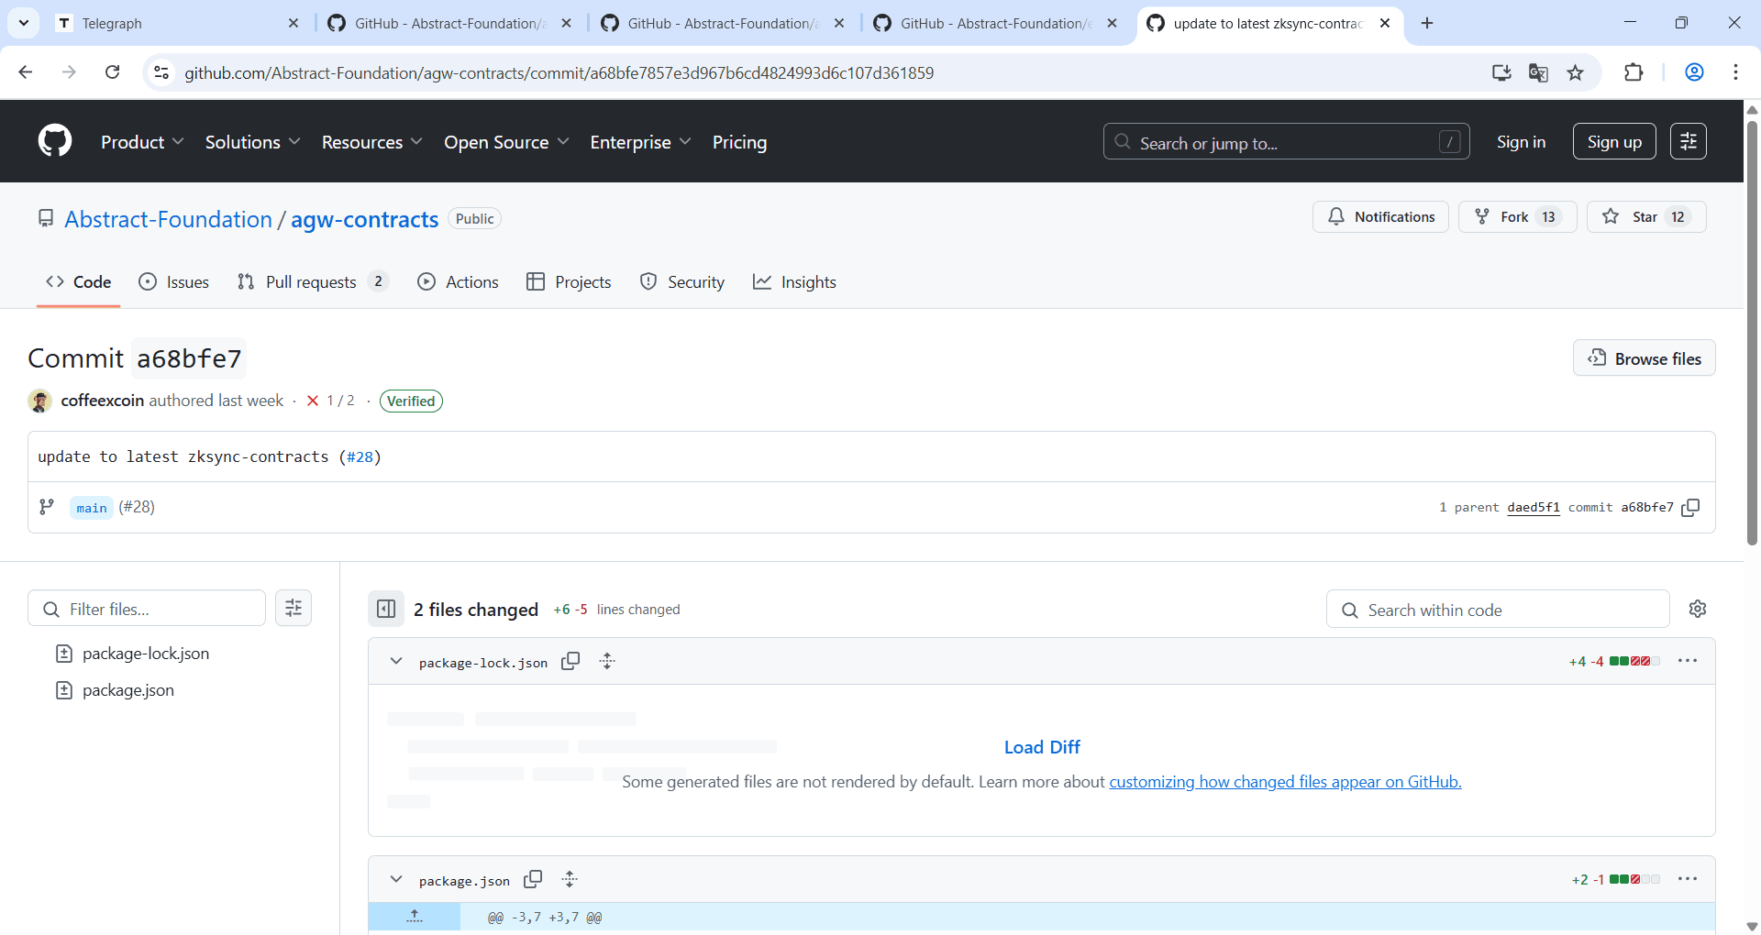
Task: Select package.json in file tree
Action: pyautogui.click(x=127, y=690)
